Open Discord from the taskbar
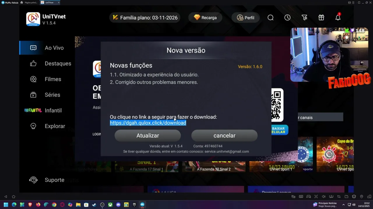Screen dimensions: 373x209 click(x=118, y=205)
